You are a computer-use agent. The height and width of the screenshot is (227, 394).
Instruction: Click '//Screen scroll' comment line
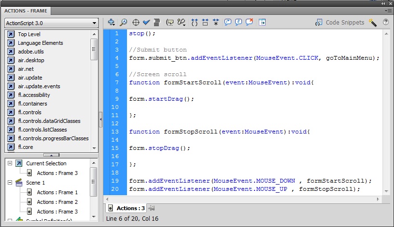tap(158, 74)
